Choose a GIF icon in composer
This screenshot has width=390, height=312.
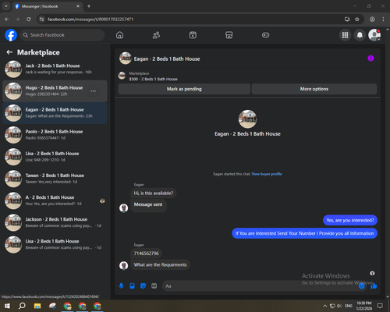click(x=154, y=286)
